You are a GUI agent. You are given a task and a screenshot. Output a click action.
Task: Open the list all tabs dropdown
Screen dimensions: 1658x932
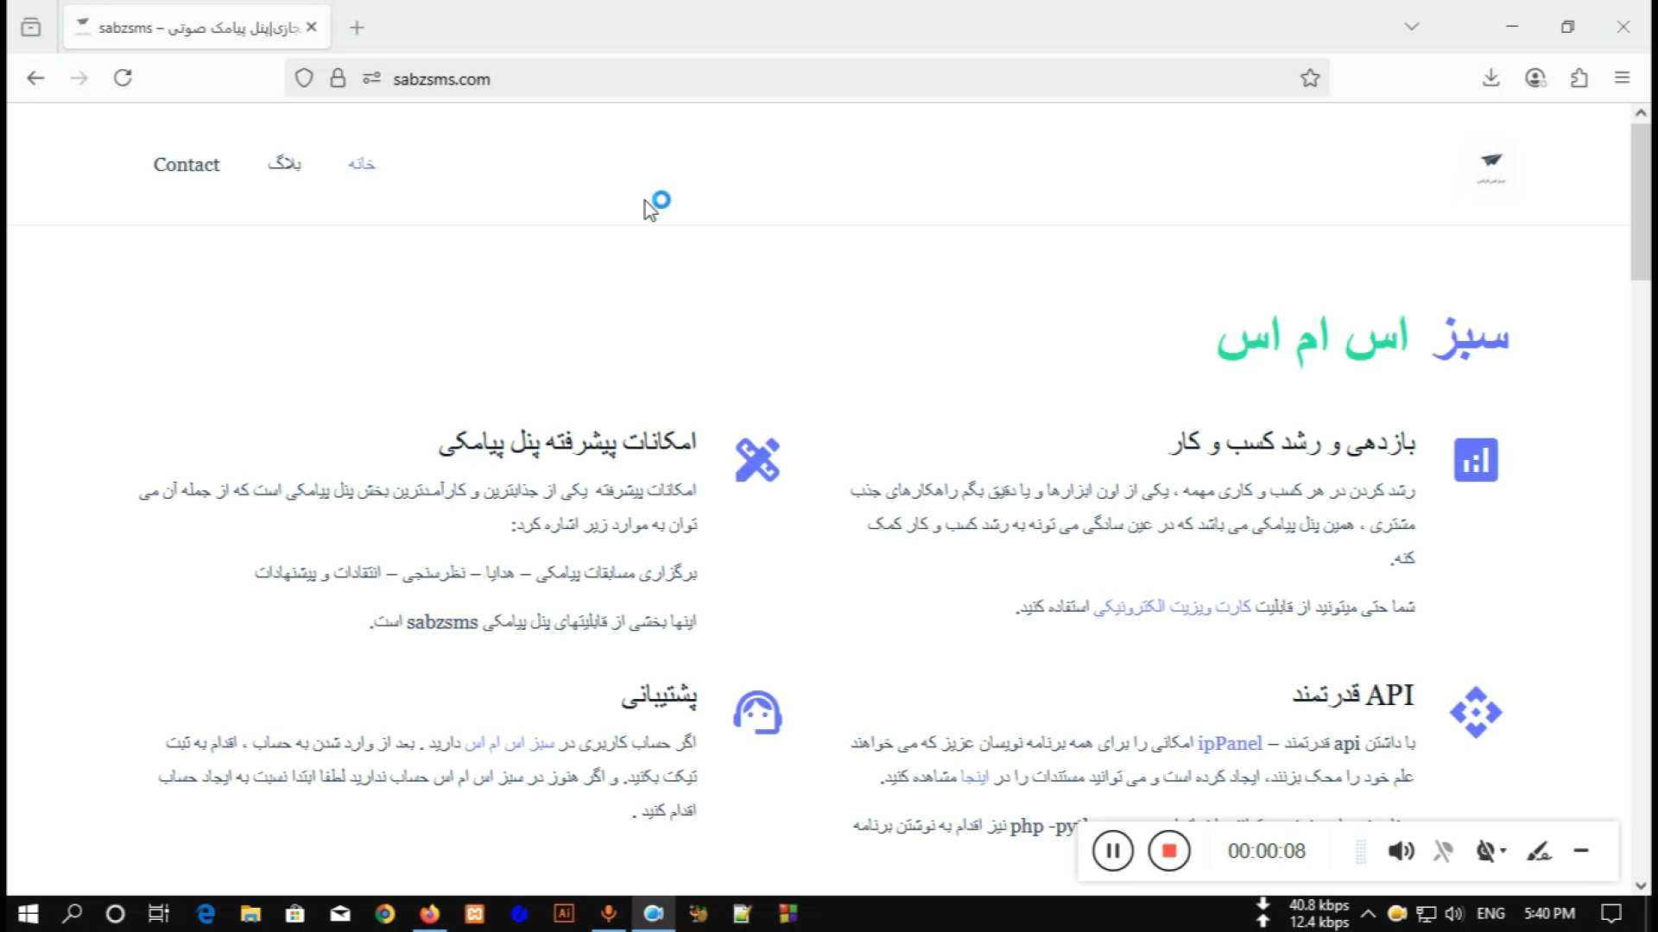1412,27
